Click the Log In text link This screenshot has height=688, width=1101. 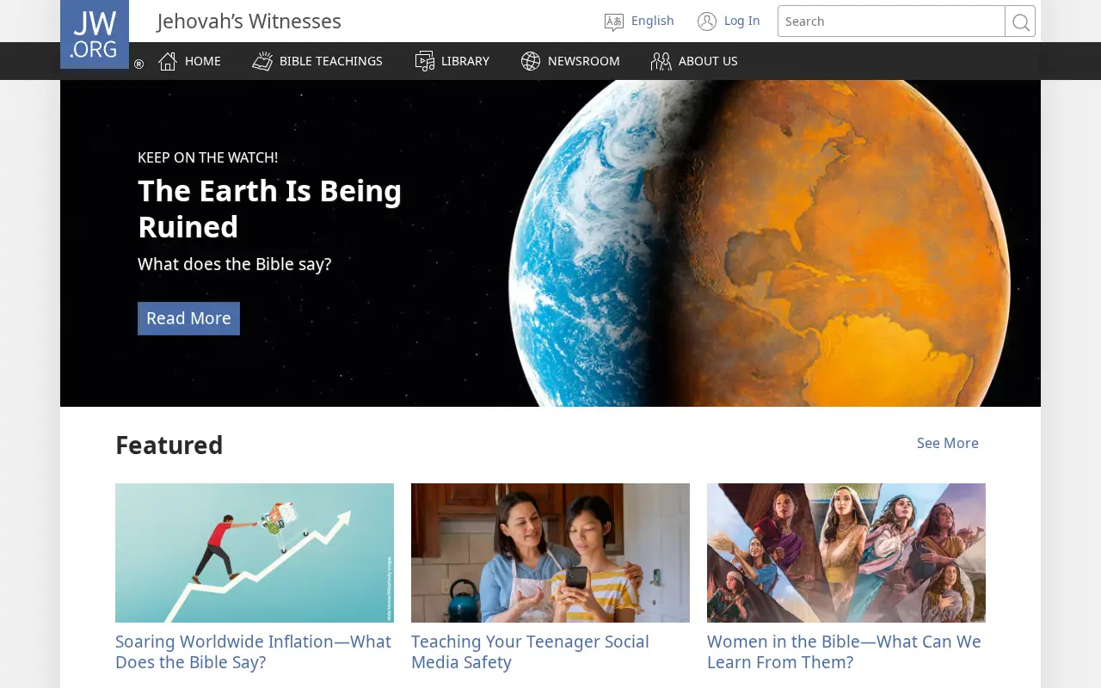pos(742,21)
